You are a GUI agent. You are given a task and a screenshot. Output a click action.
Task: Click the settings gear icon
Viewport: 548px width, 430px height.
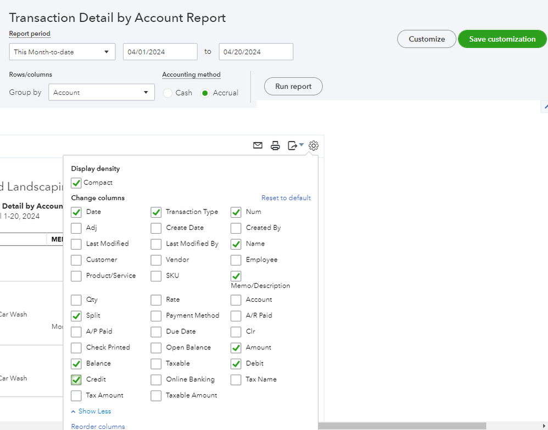(x=314, y=145)
